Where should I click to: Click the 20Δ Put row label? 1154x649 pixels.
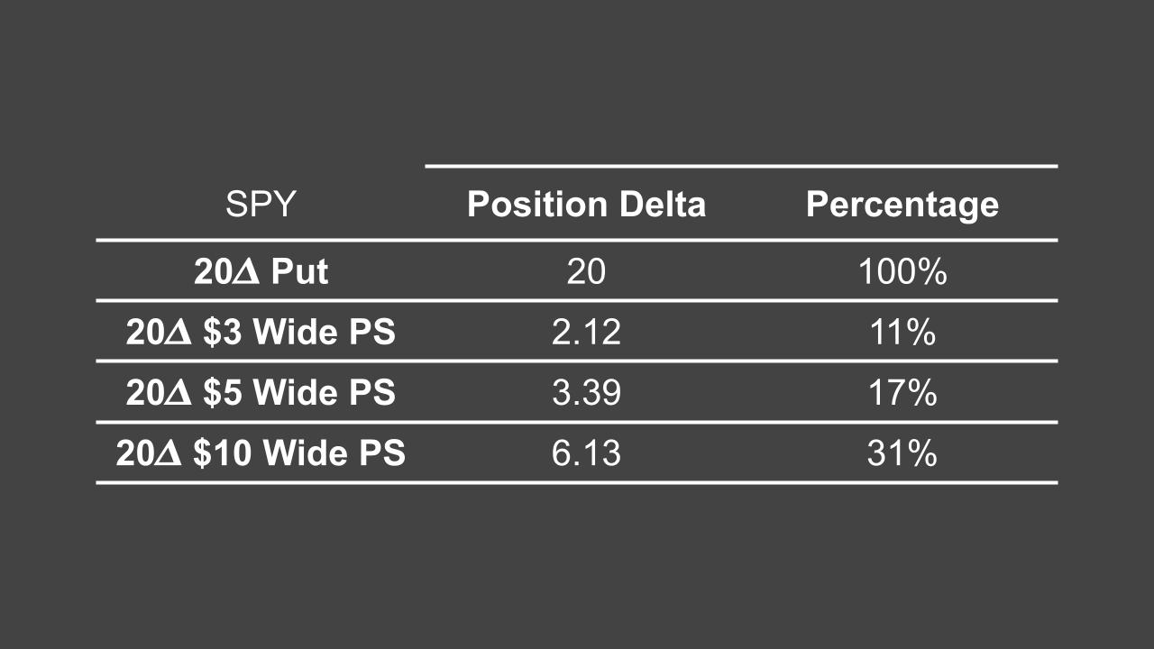click(x=261, y=271)
